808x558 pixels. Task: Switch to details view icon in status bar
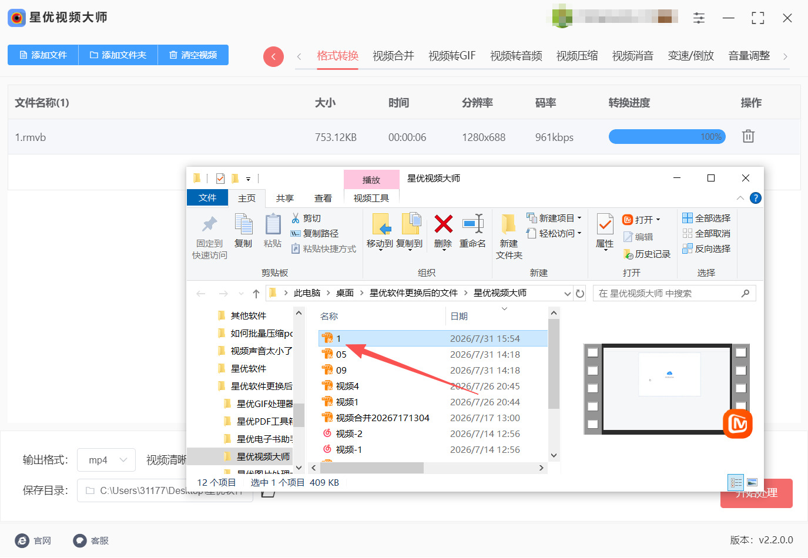736,483
